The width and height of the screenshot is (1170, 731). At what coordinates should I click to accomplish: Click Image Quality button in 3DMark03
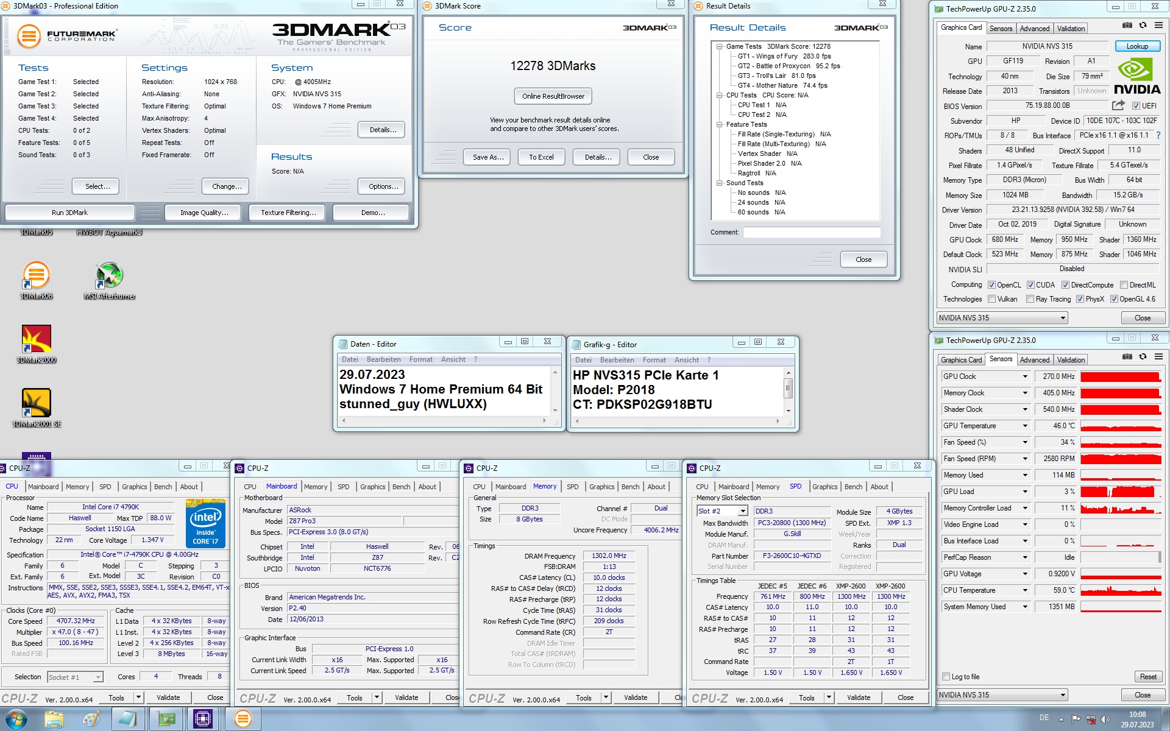click(x=204, y=213)
